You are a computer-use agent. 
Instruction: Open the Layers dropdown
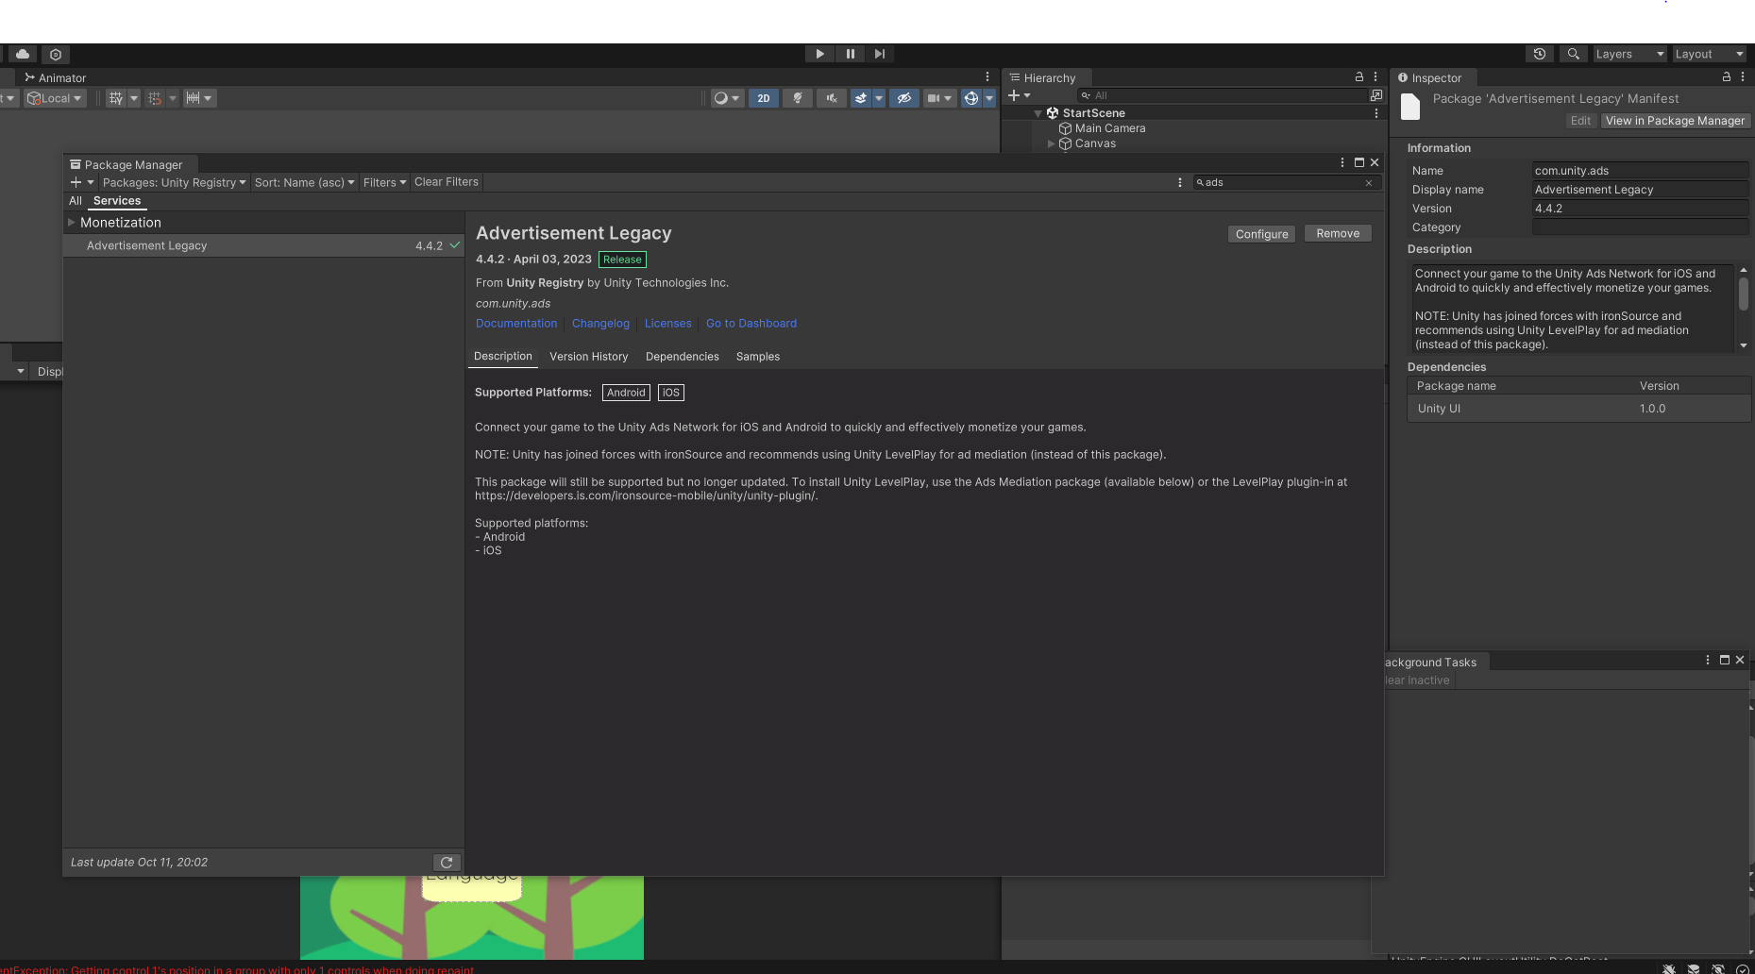coord(1629,54)
